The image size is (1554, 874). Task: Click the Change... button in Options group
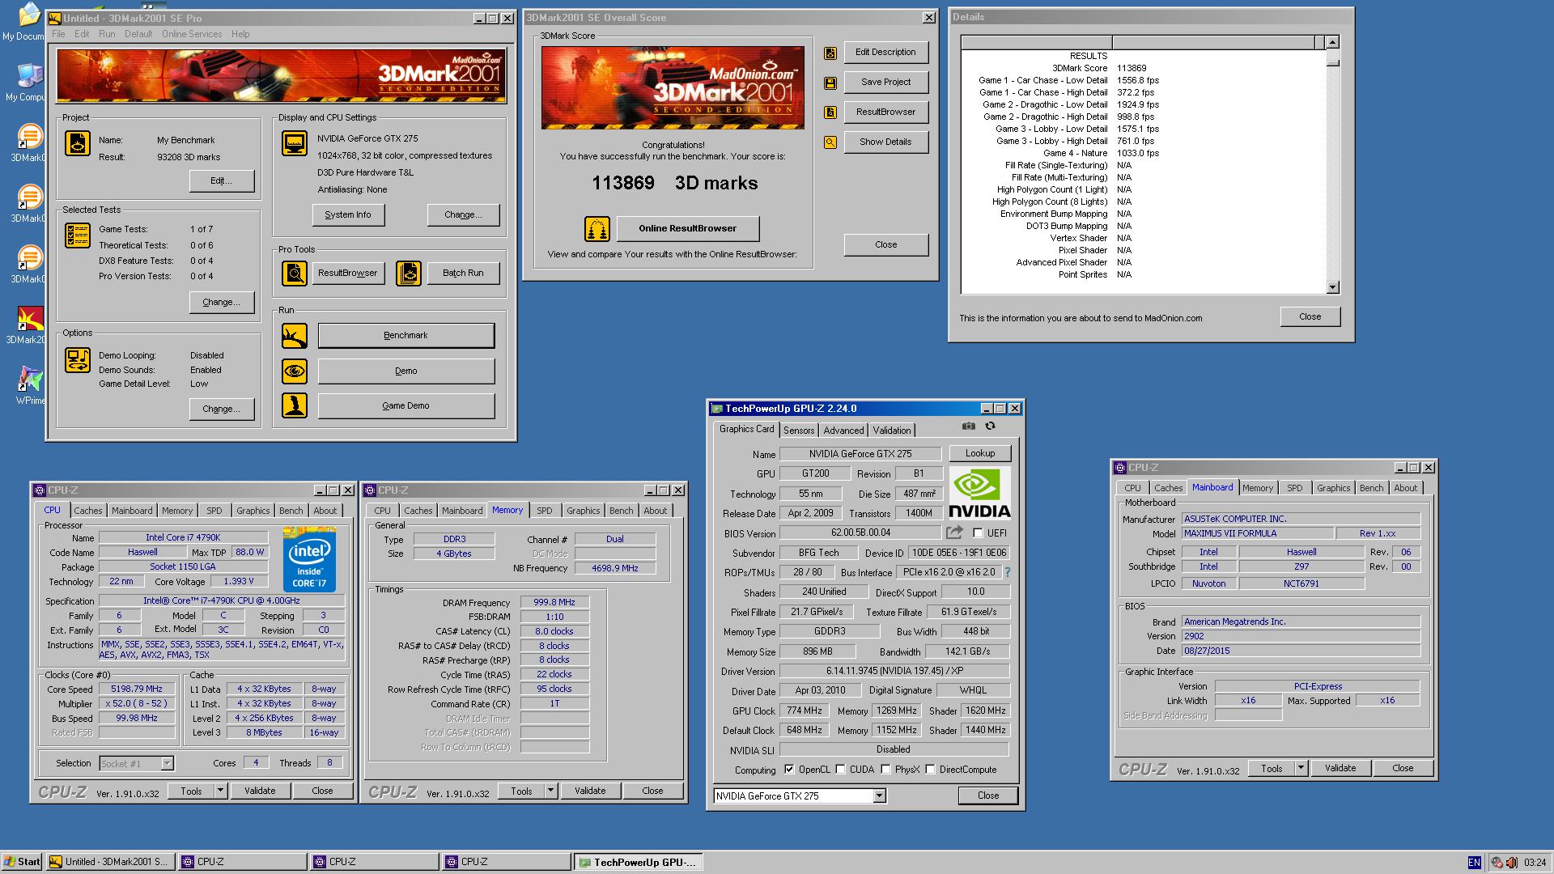[x=221, y=409]
